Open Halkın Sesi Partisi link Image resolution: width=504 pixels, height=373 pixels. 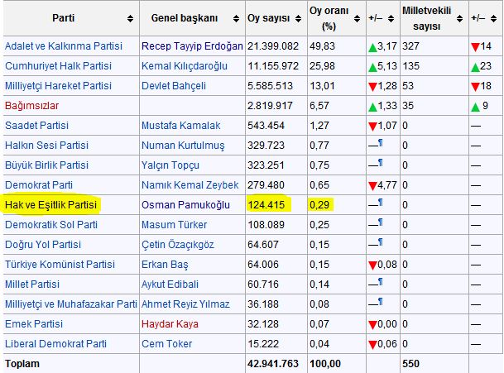(x=46, y=146)
